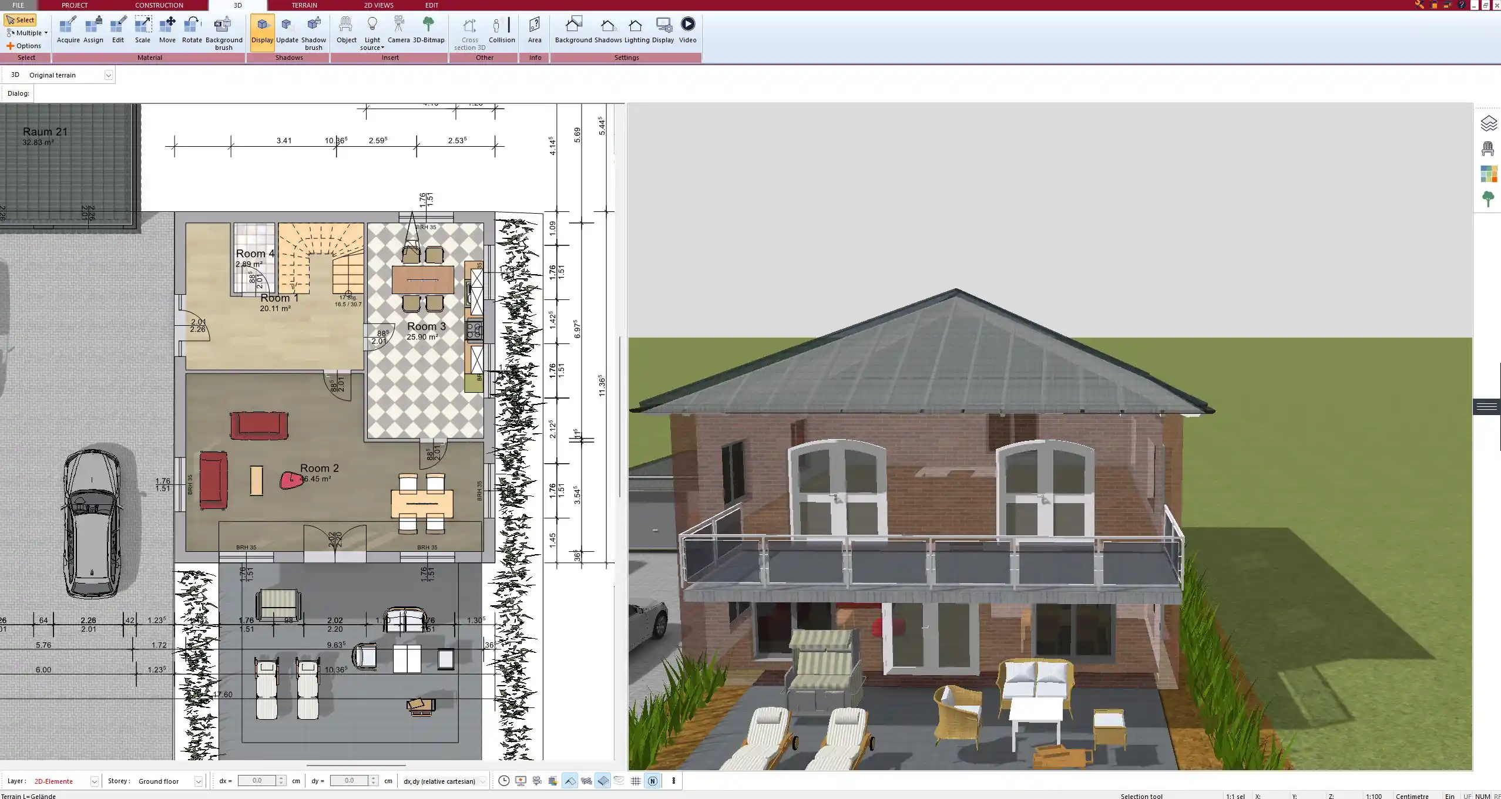Open the Original terrain dropdown
The height and width of the screenshot is (799, 1501).
[x=108, y=75]
